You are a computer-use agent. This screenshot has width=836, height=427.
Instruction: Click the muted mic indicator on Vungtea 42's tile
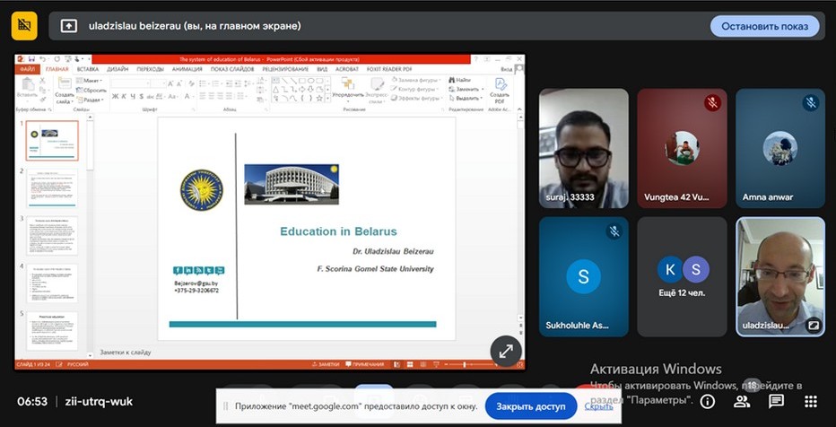point(712,103)
